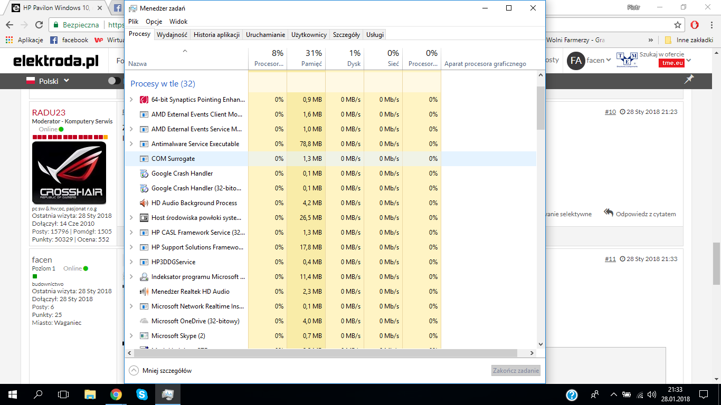Toggle the switch next to Polski language

(x=114, y=81)
